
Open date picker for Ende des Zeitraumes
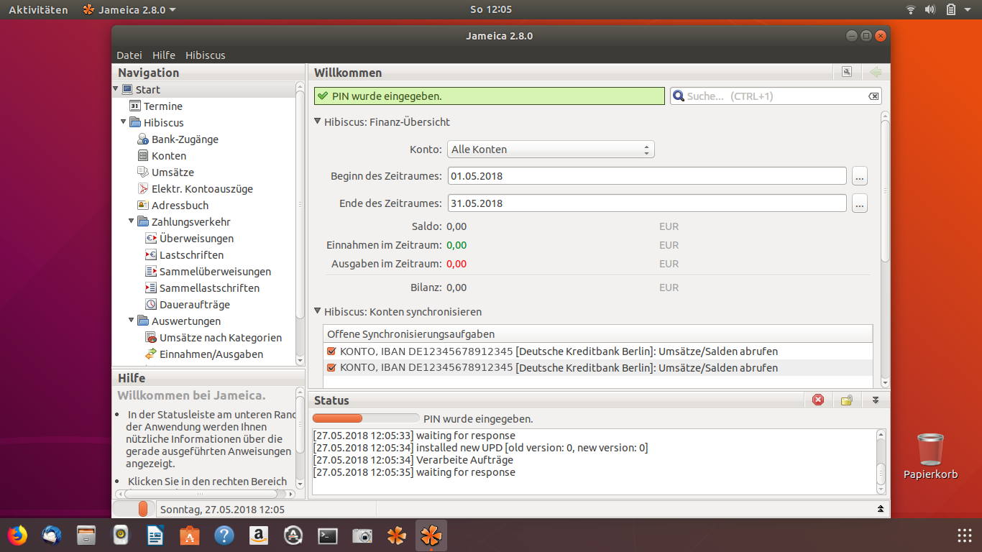(860, 203)
